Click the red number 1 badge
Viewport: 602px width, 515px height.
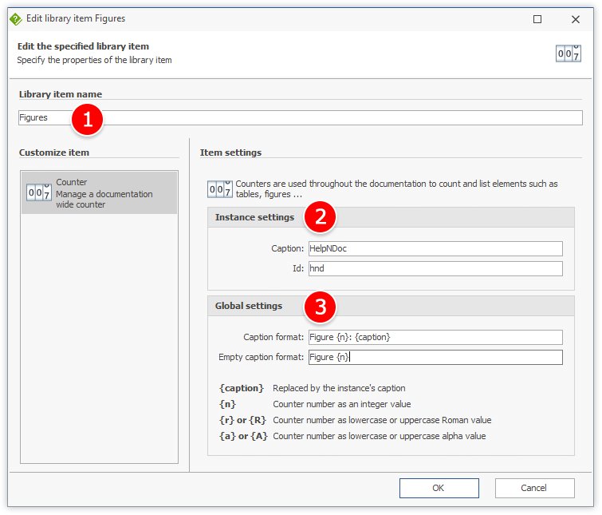coord(88,119)
